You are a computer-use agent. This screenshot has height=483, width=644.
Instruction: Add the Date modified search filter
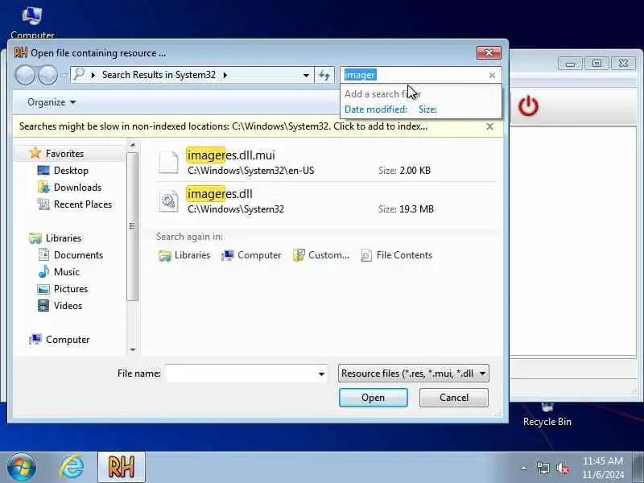(x=375, y=109)
